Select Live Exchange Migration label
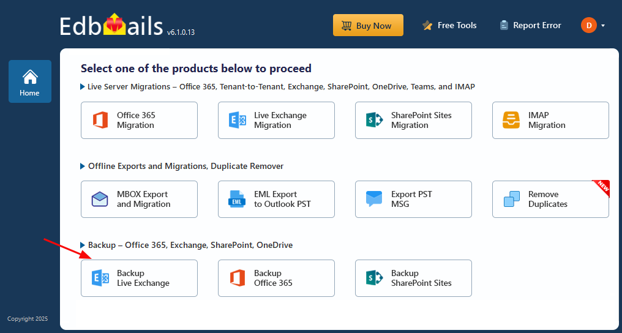Screen dimensions: 622x333 tap(280, 120)
